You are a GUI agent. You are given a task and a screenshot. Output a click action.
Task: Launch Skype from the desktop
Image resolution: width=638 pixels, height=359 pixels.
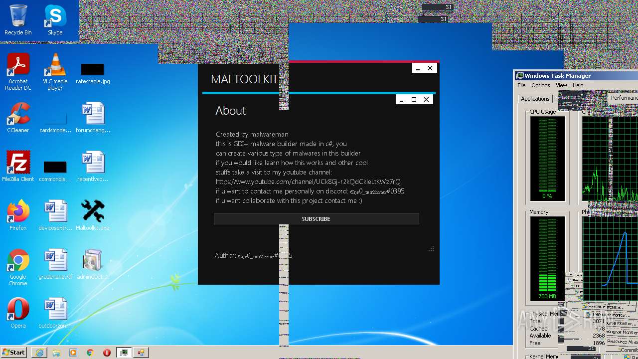click(55, 20)
